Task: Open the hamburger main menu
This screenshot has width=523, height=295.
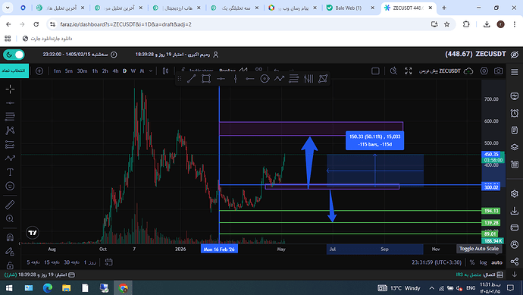Action: (x=515, y=72)
